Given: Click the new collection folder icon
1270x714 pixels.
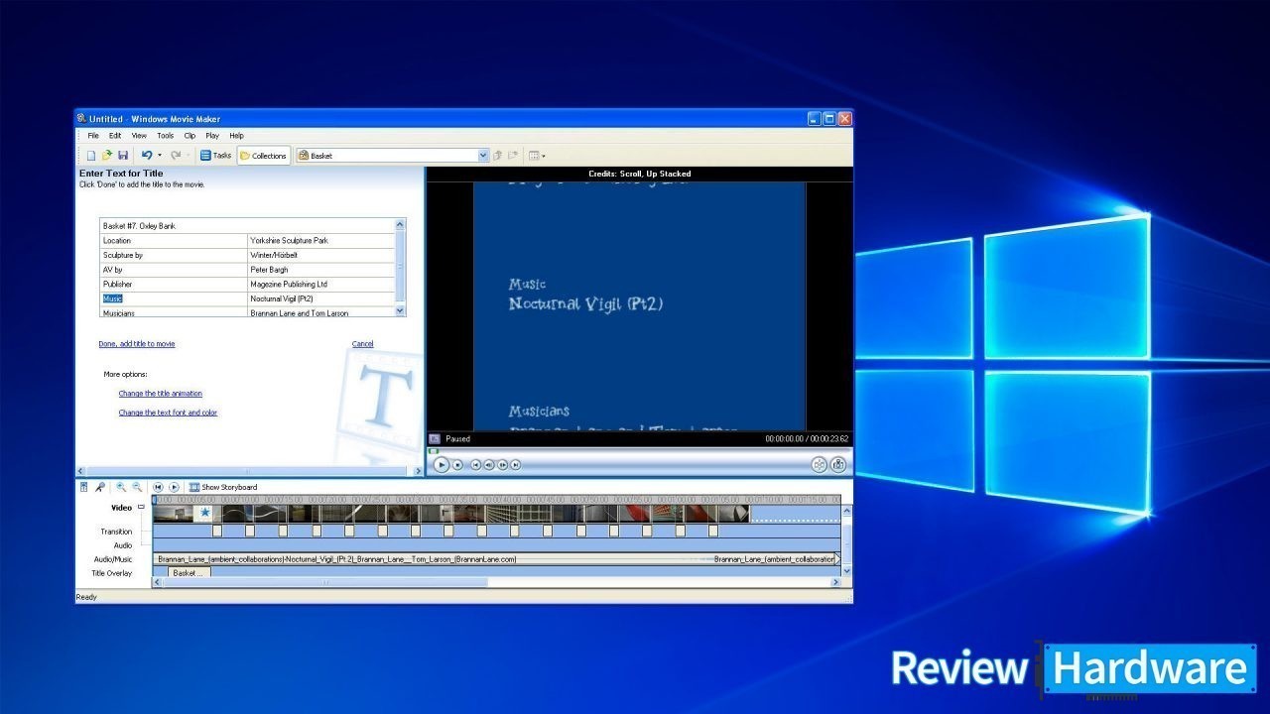Looking at the screenshot, I should click(x=513, y=156).
